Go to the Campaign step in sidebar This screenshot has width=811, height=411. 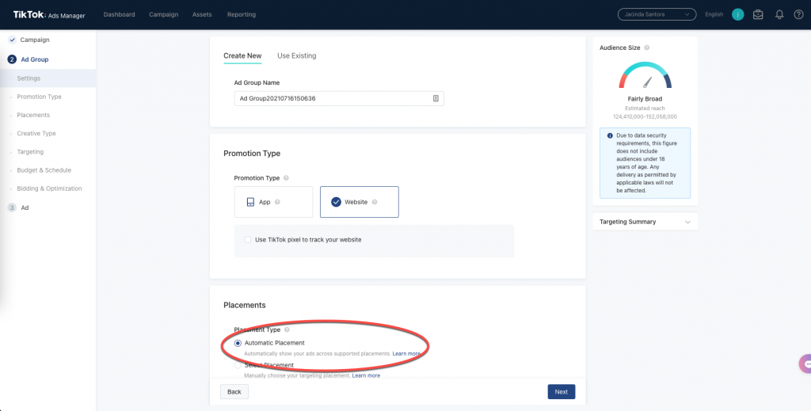[35, 40]
